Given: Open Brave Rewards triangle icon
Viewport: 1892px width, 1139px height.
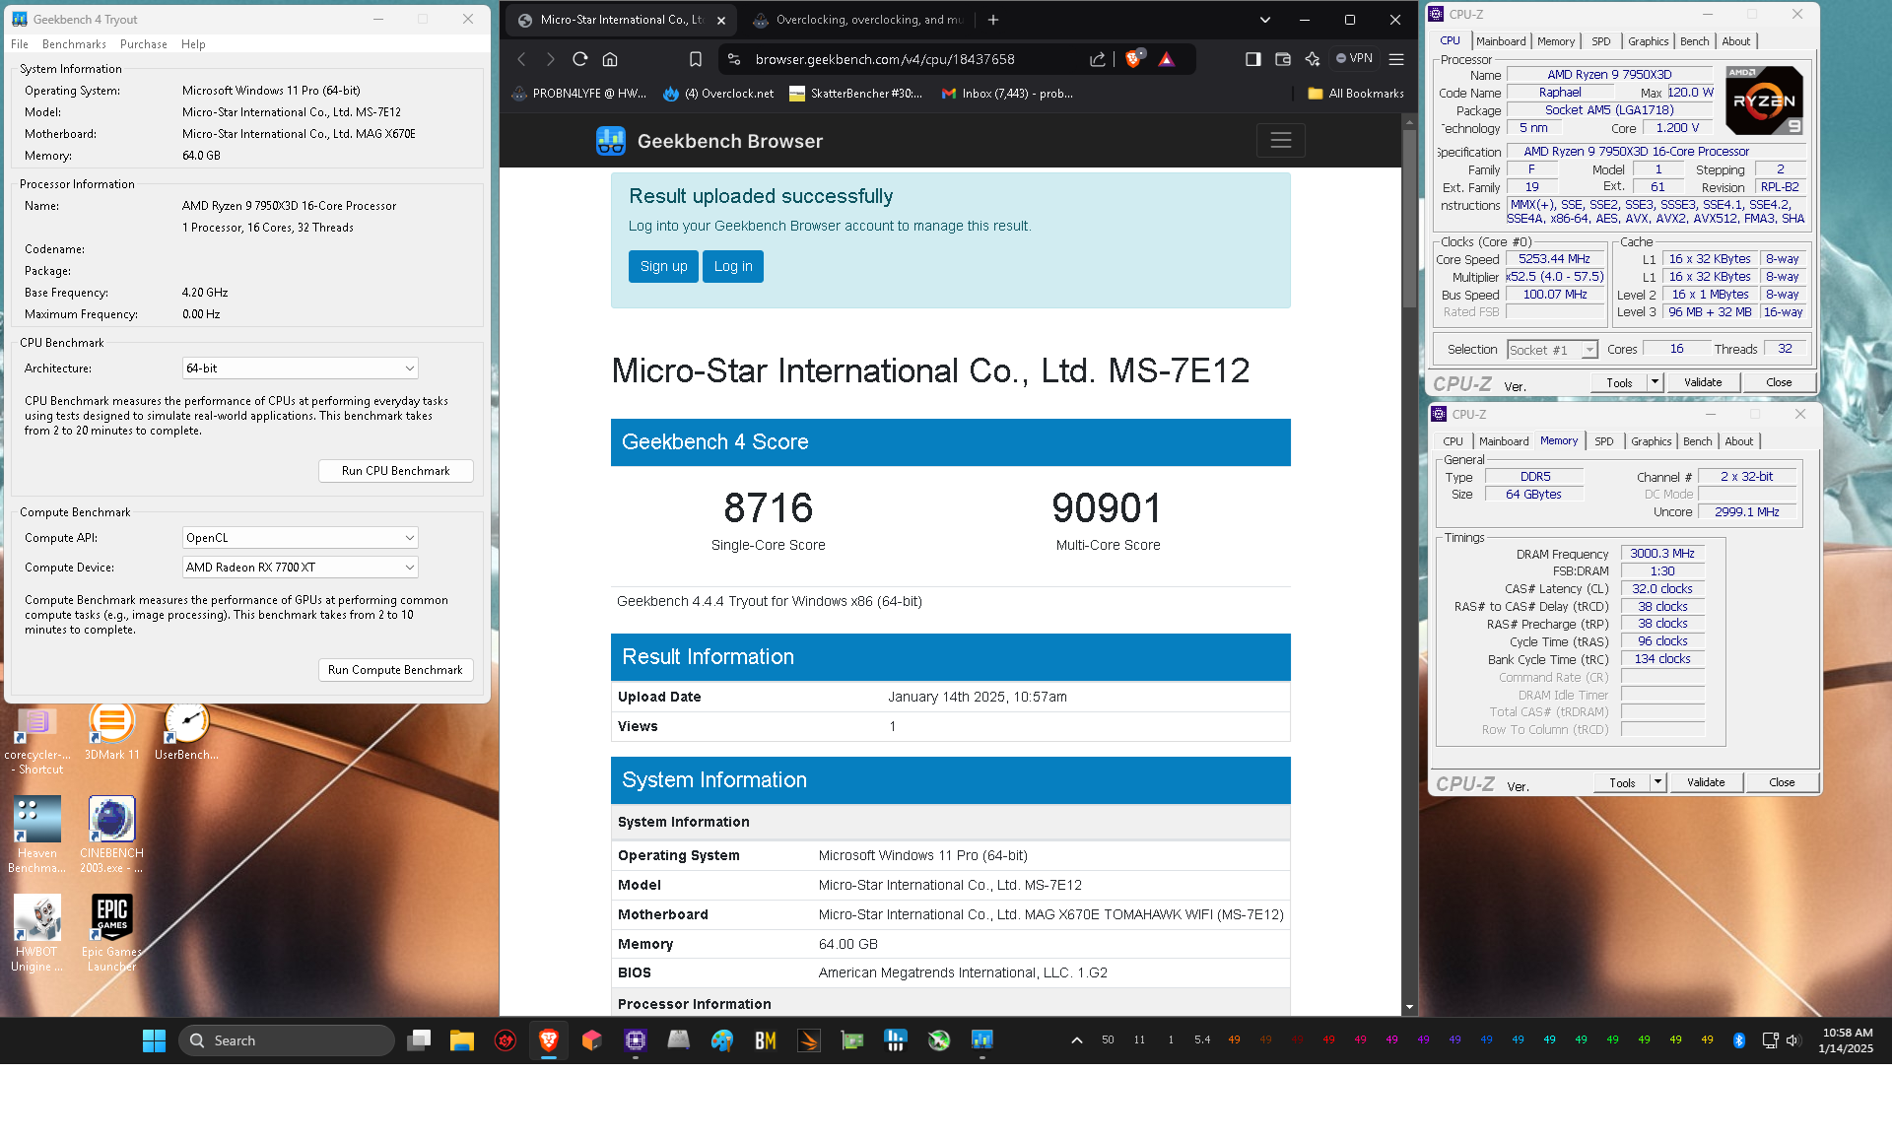Looking at the screenshot, I should [1167, 59].
